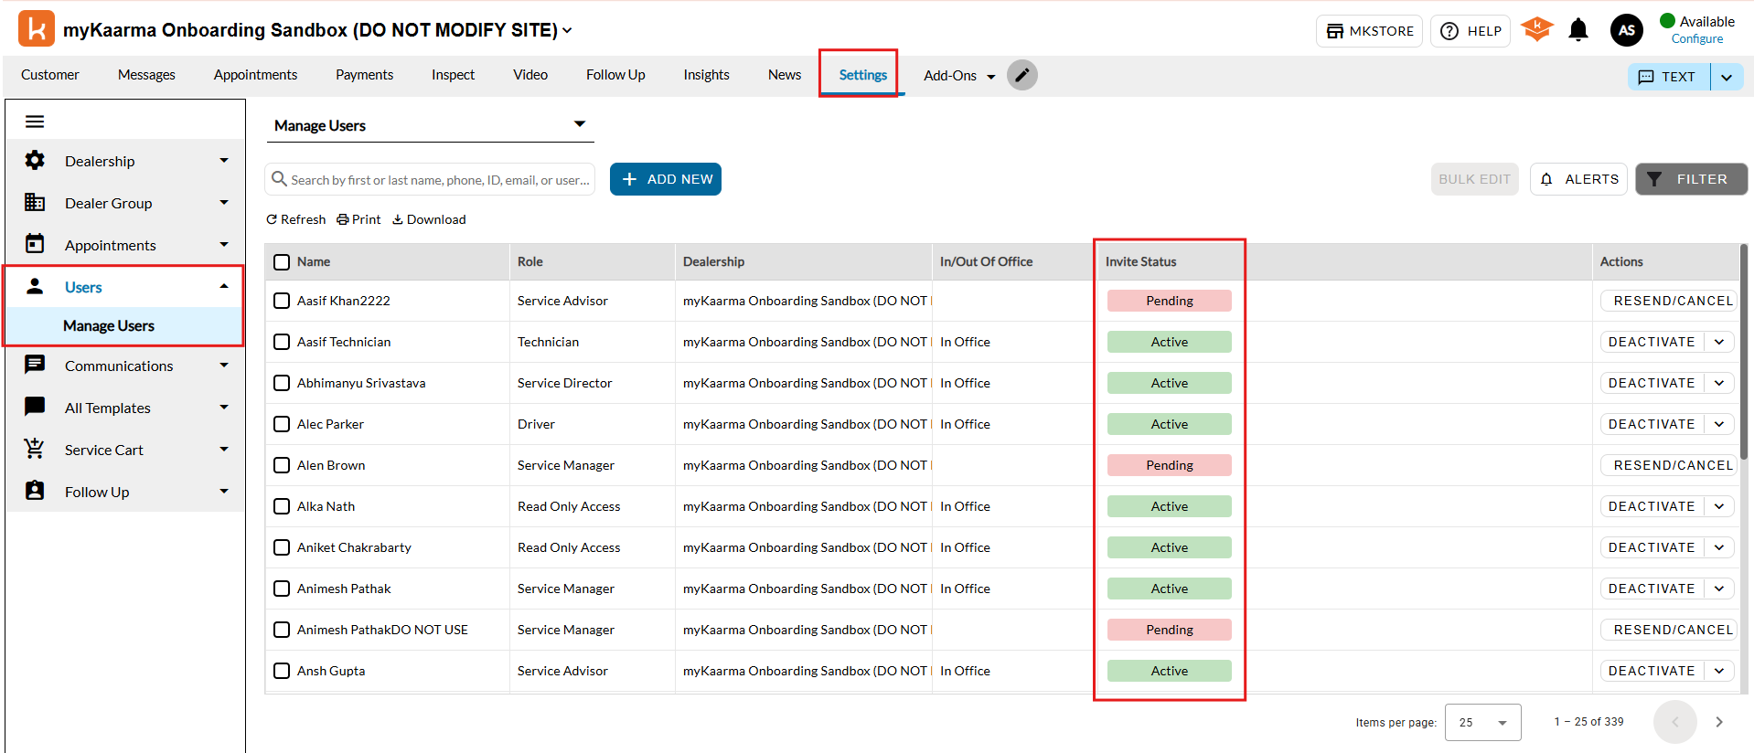Open the Settings tab
Screen dimensions: 1754x753
click(x=862, y=75)
